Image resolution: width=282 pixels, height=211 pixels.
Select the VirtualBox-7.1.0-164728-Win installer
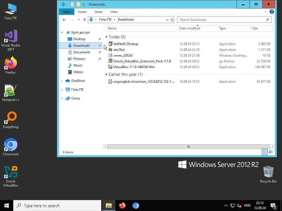point(131,67)
